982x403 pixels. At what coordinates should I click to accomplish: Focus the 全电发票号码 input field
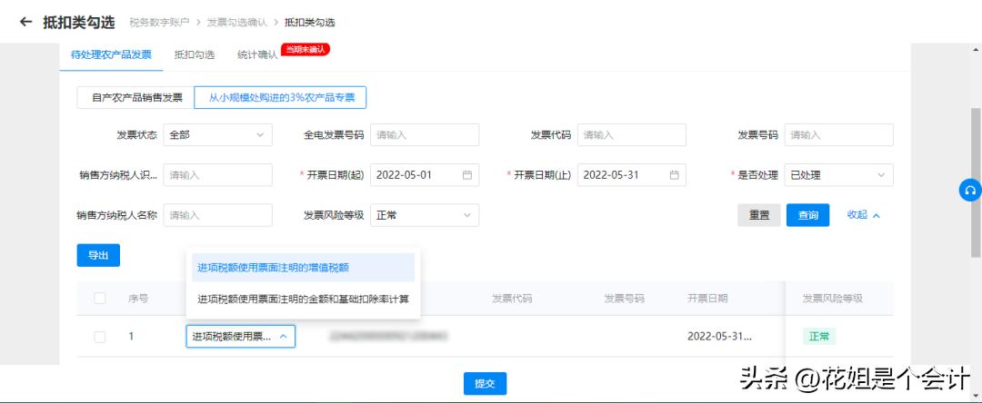point(425,135)
